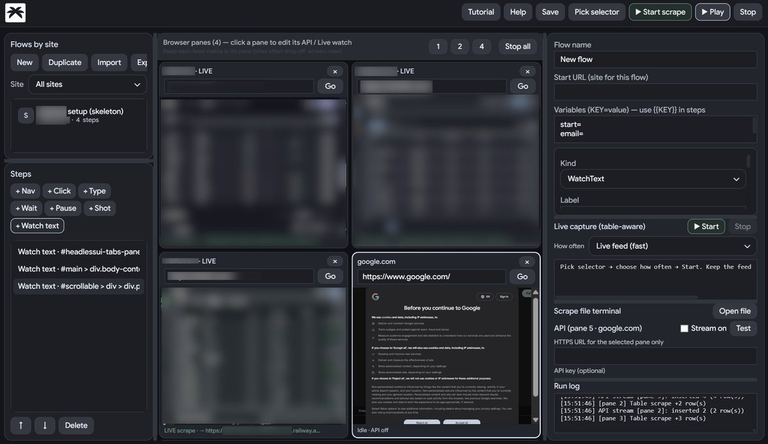Click Sign in on Google page
The height and width of the screenshot is (444, 768).
[504, 296]
